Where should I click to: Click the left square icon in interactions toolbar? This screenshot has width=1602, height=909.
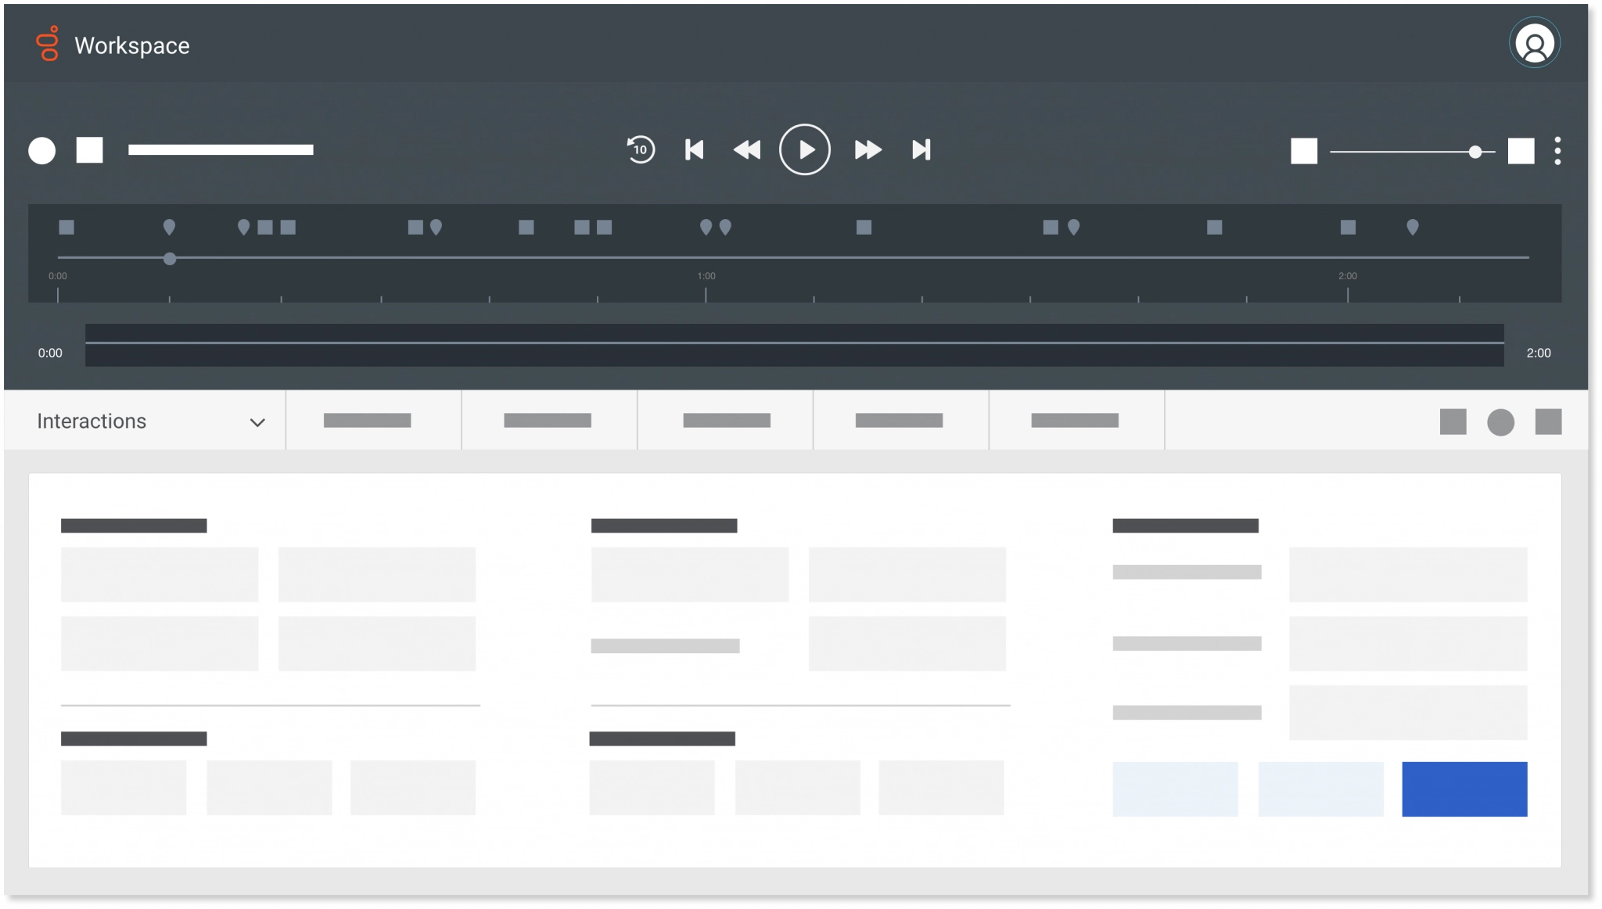pos(1453,422)
